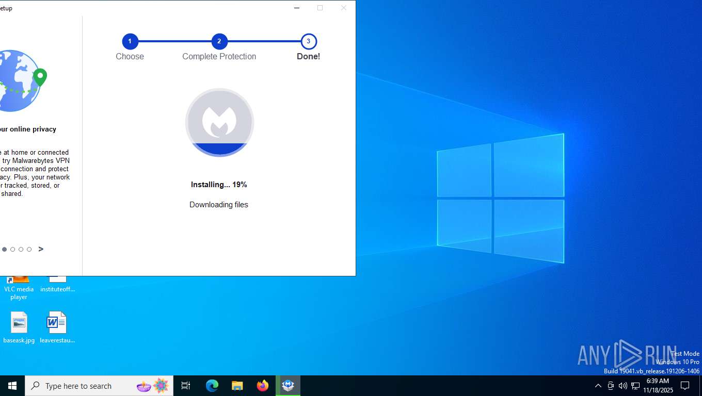Click step 1 circle above Choose
Screen dimensions: 702x396
(130, 41)
